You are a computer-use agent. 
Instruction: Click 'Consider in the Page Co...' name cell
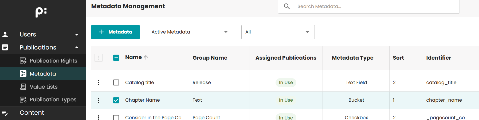[155, 117]
